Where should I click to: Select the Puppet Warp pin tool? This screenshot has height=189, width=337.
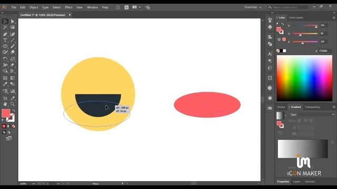13,65
